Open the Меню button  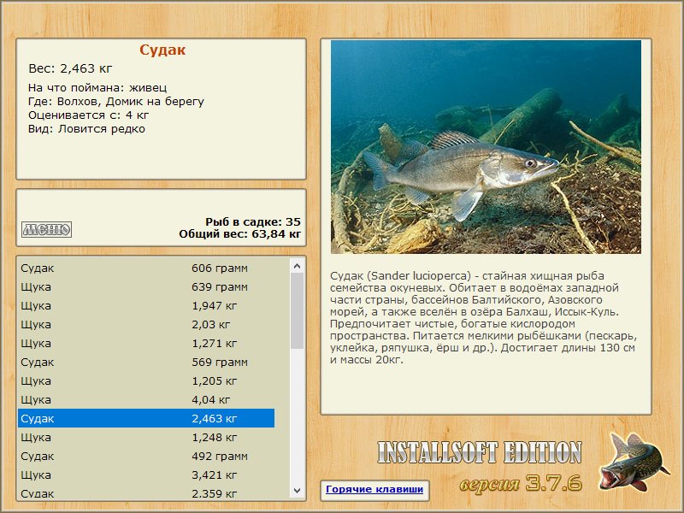(x=47, y=229)
